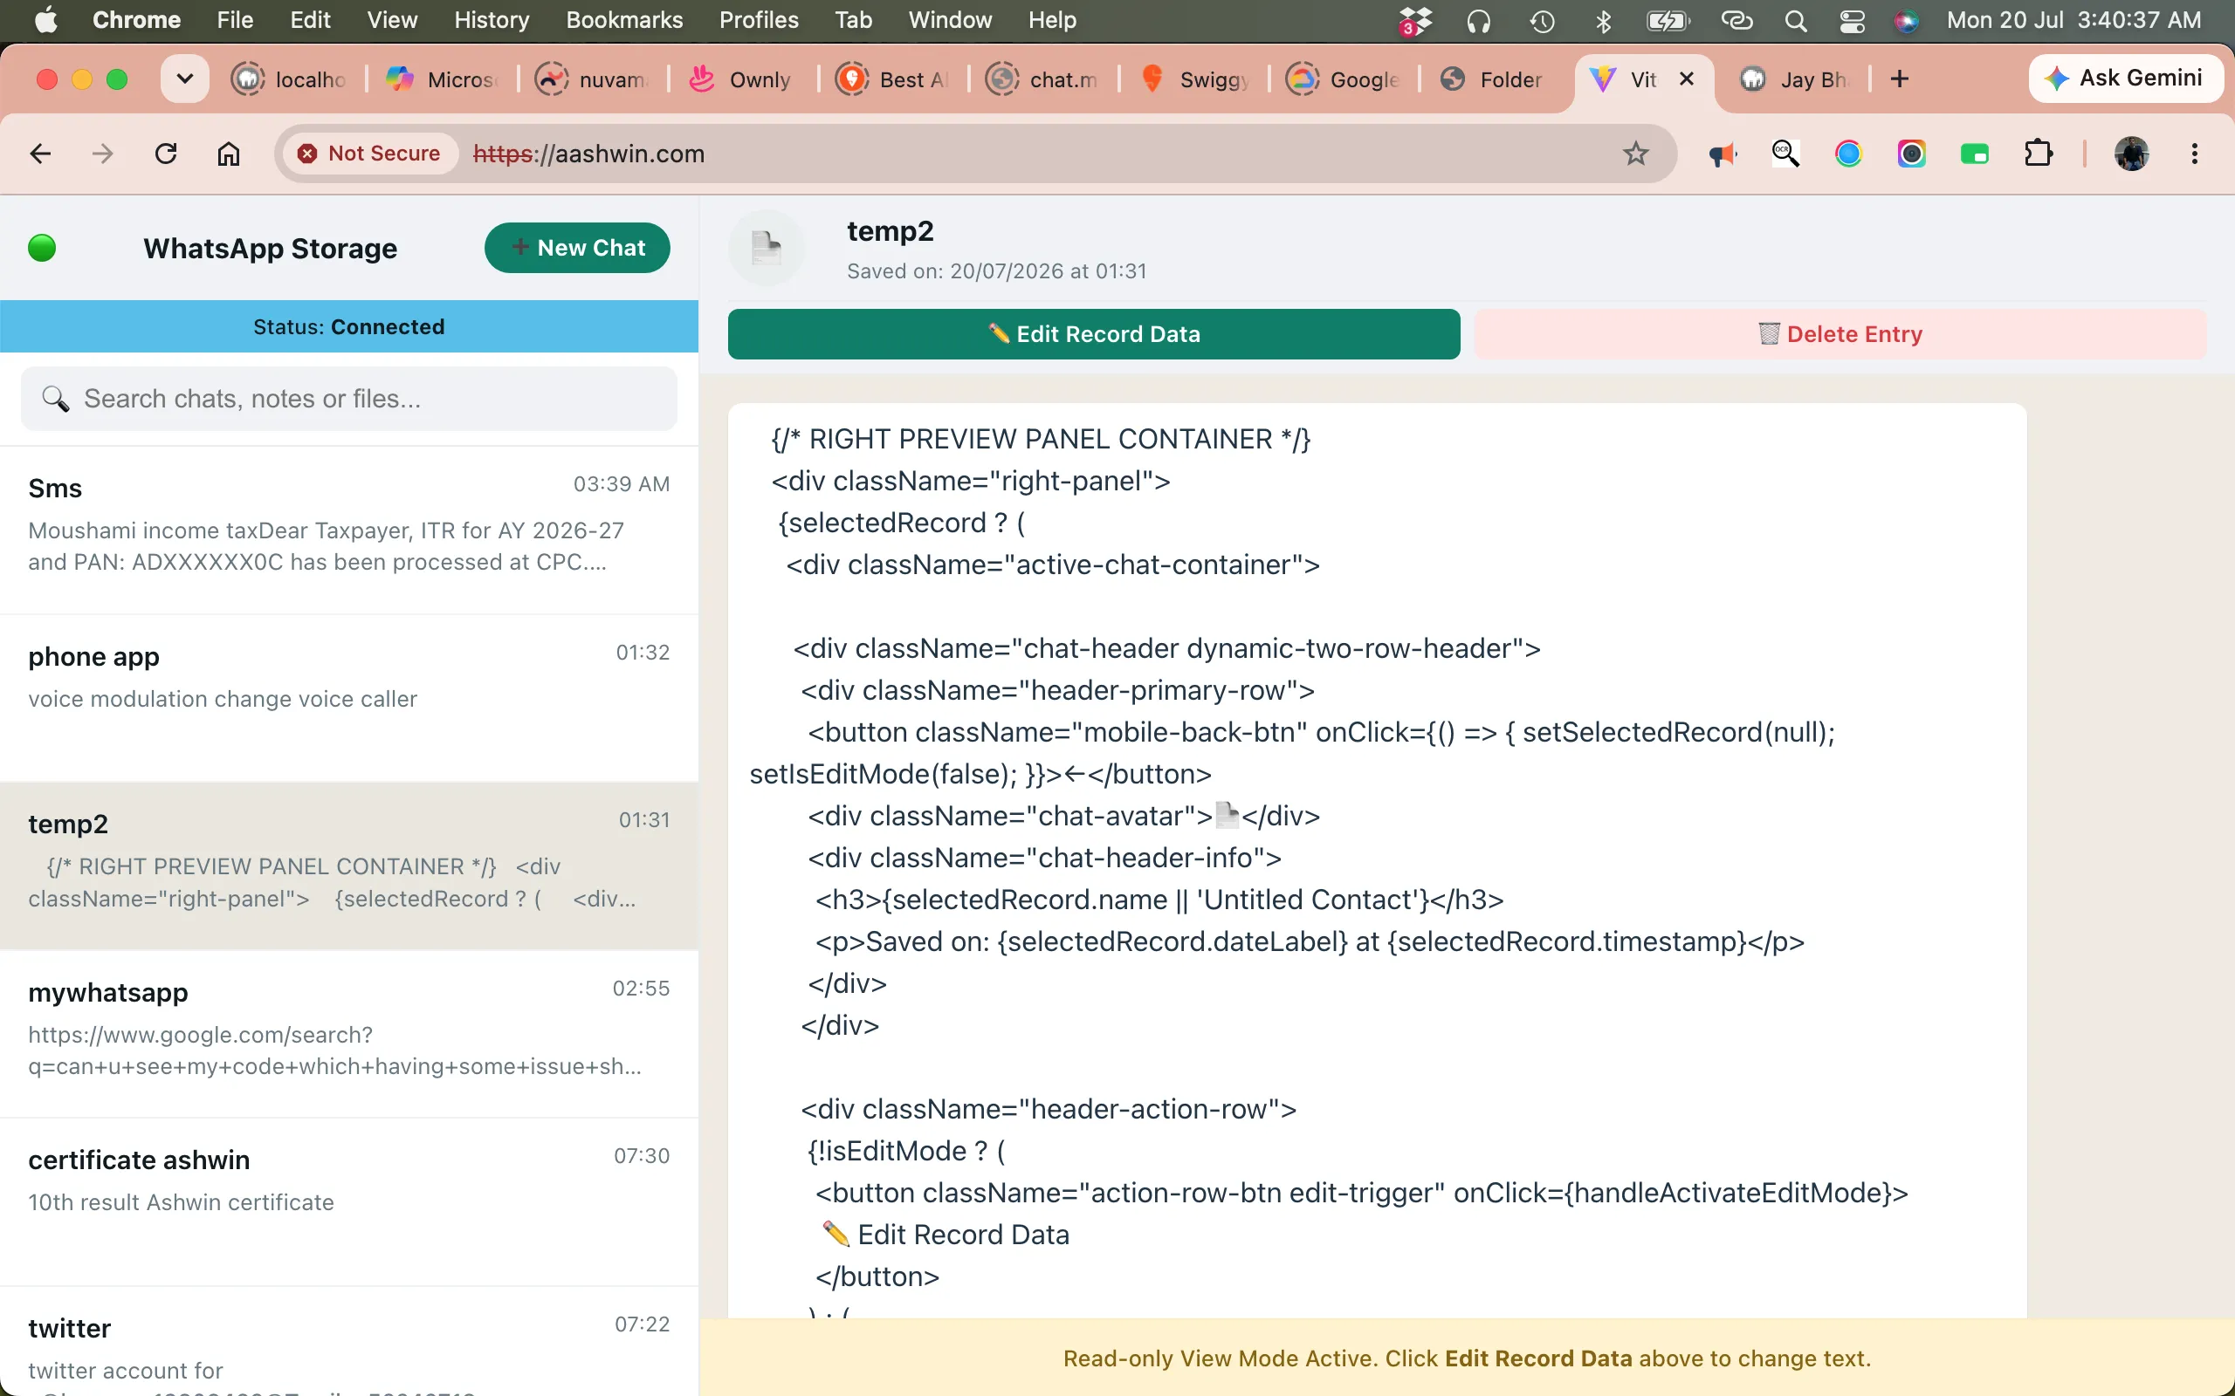
Task: Click the temp2 document avatar icon
Action: click(x=766, y=248)
